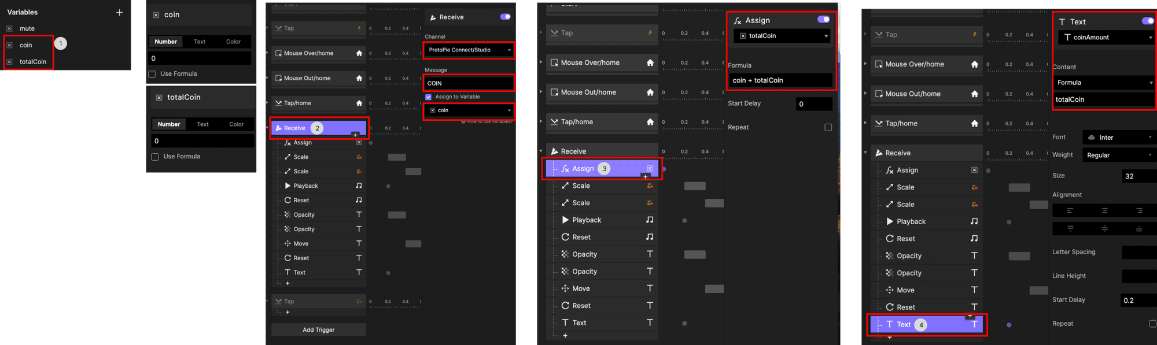Viewport: 1157px width, 345px height.
Task: Enable Use Formula for totalCoin variable
Action: pos(155,157)
